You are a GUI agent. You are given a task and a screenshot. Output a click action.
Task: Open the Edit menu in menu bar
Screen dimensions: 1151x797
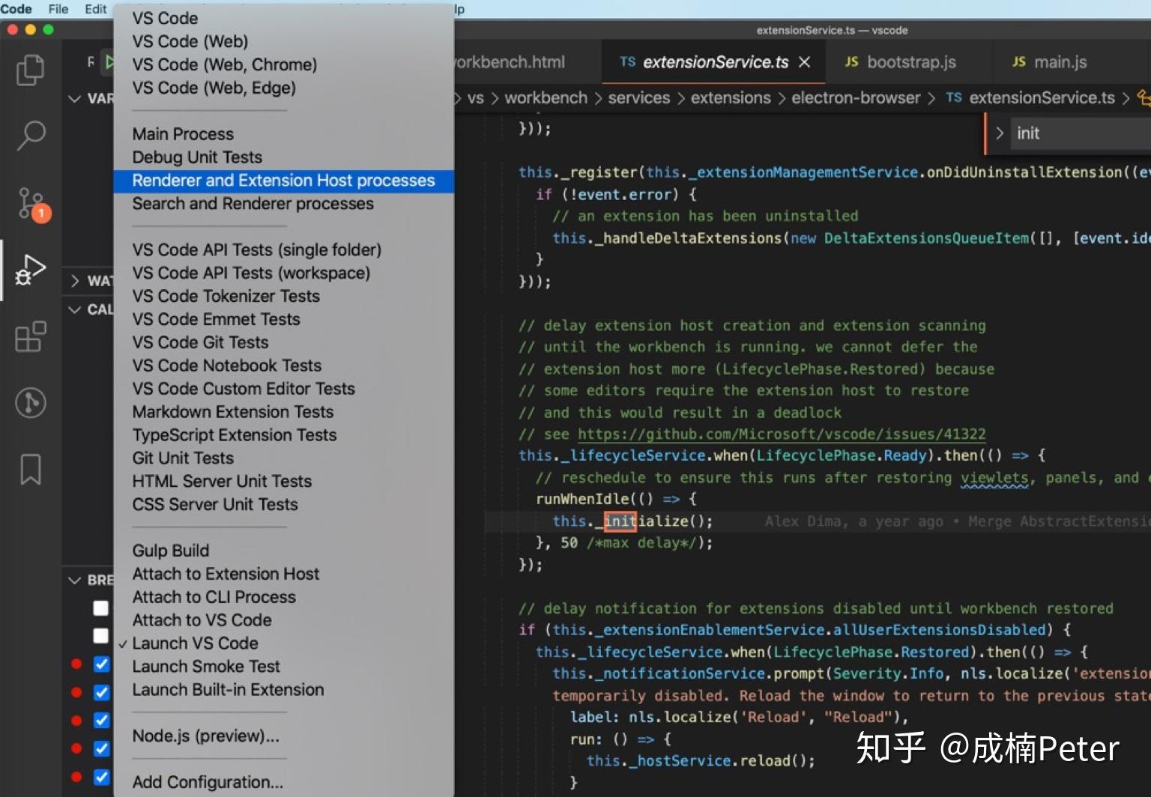pyautogui.click(x=96, y=9)
